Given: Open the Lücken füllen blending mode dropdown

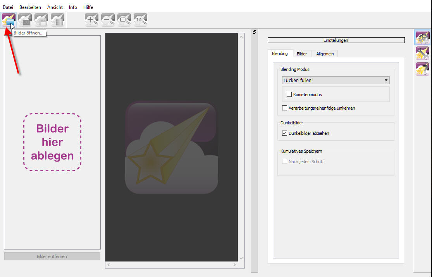Looking at the screenshot, I should pos(336,80).
